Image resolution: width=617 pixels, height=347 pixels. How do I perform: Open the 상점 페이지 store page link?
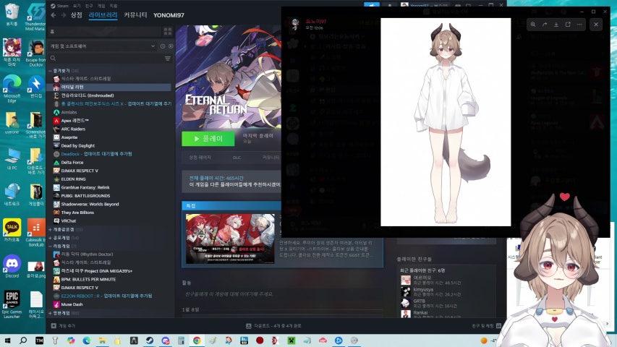[200, 158]
